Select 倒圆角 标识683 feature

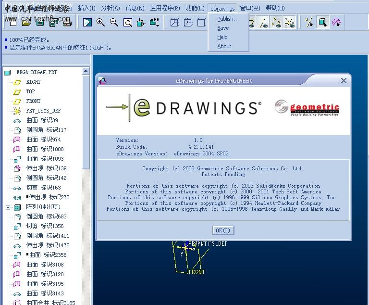(46, 216)
